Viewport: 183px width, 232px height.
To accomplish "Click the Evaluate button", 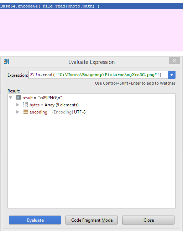I will [x=35, y=220].
